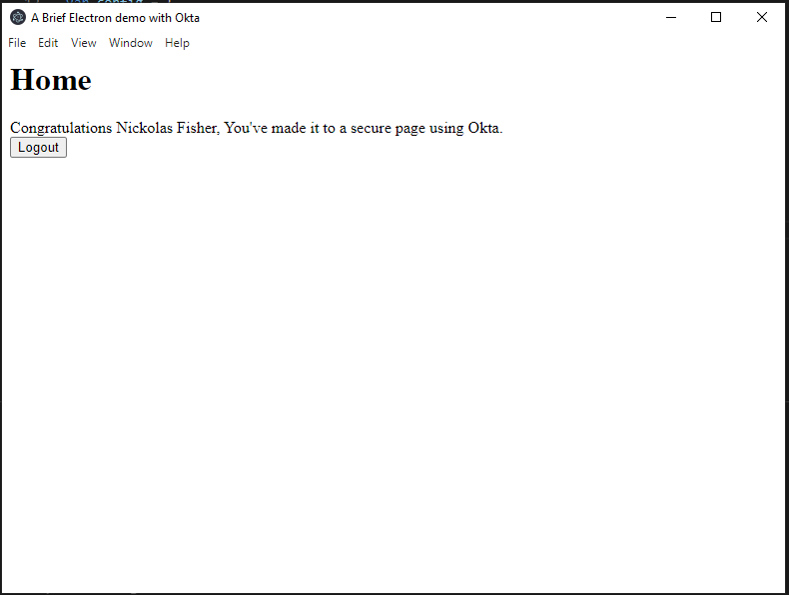Click the word Congratulations in the message

[x=61, y=128]
